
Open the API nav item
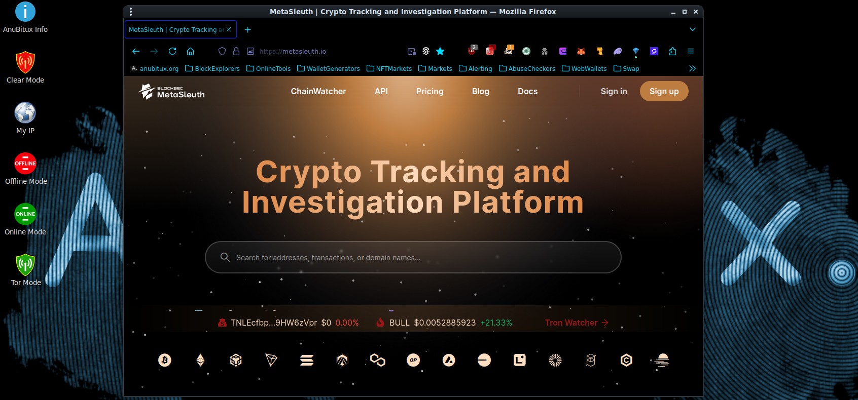[x=381, y=91]
